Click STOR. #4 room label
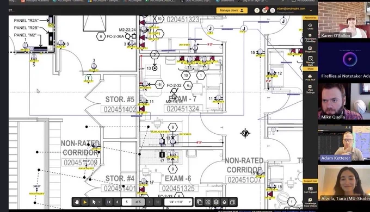Image resolution: width=370 pixels, height=212 pixels. [120, 178]
